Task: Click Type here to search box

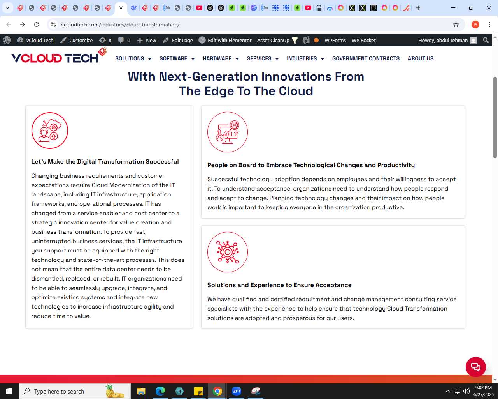Action: tap(75, 391)
